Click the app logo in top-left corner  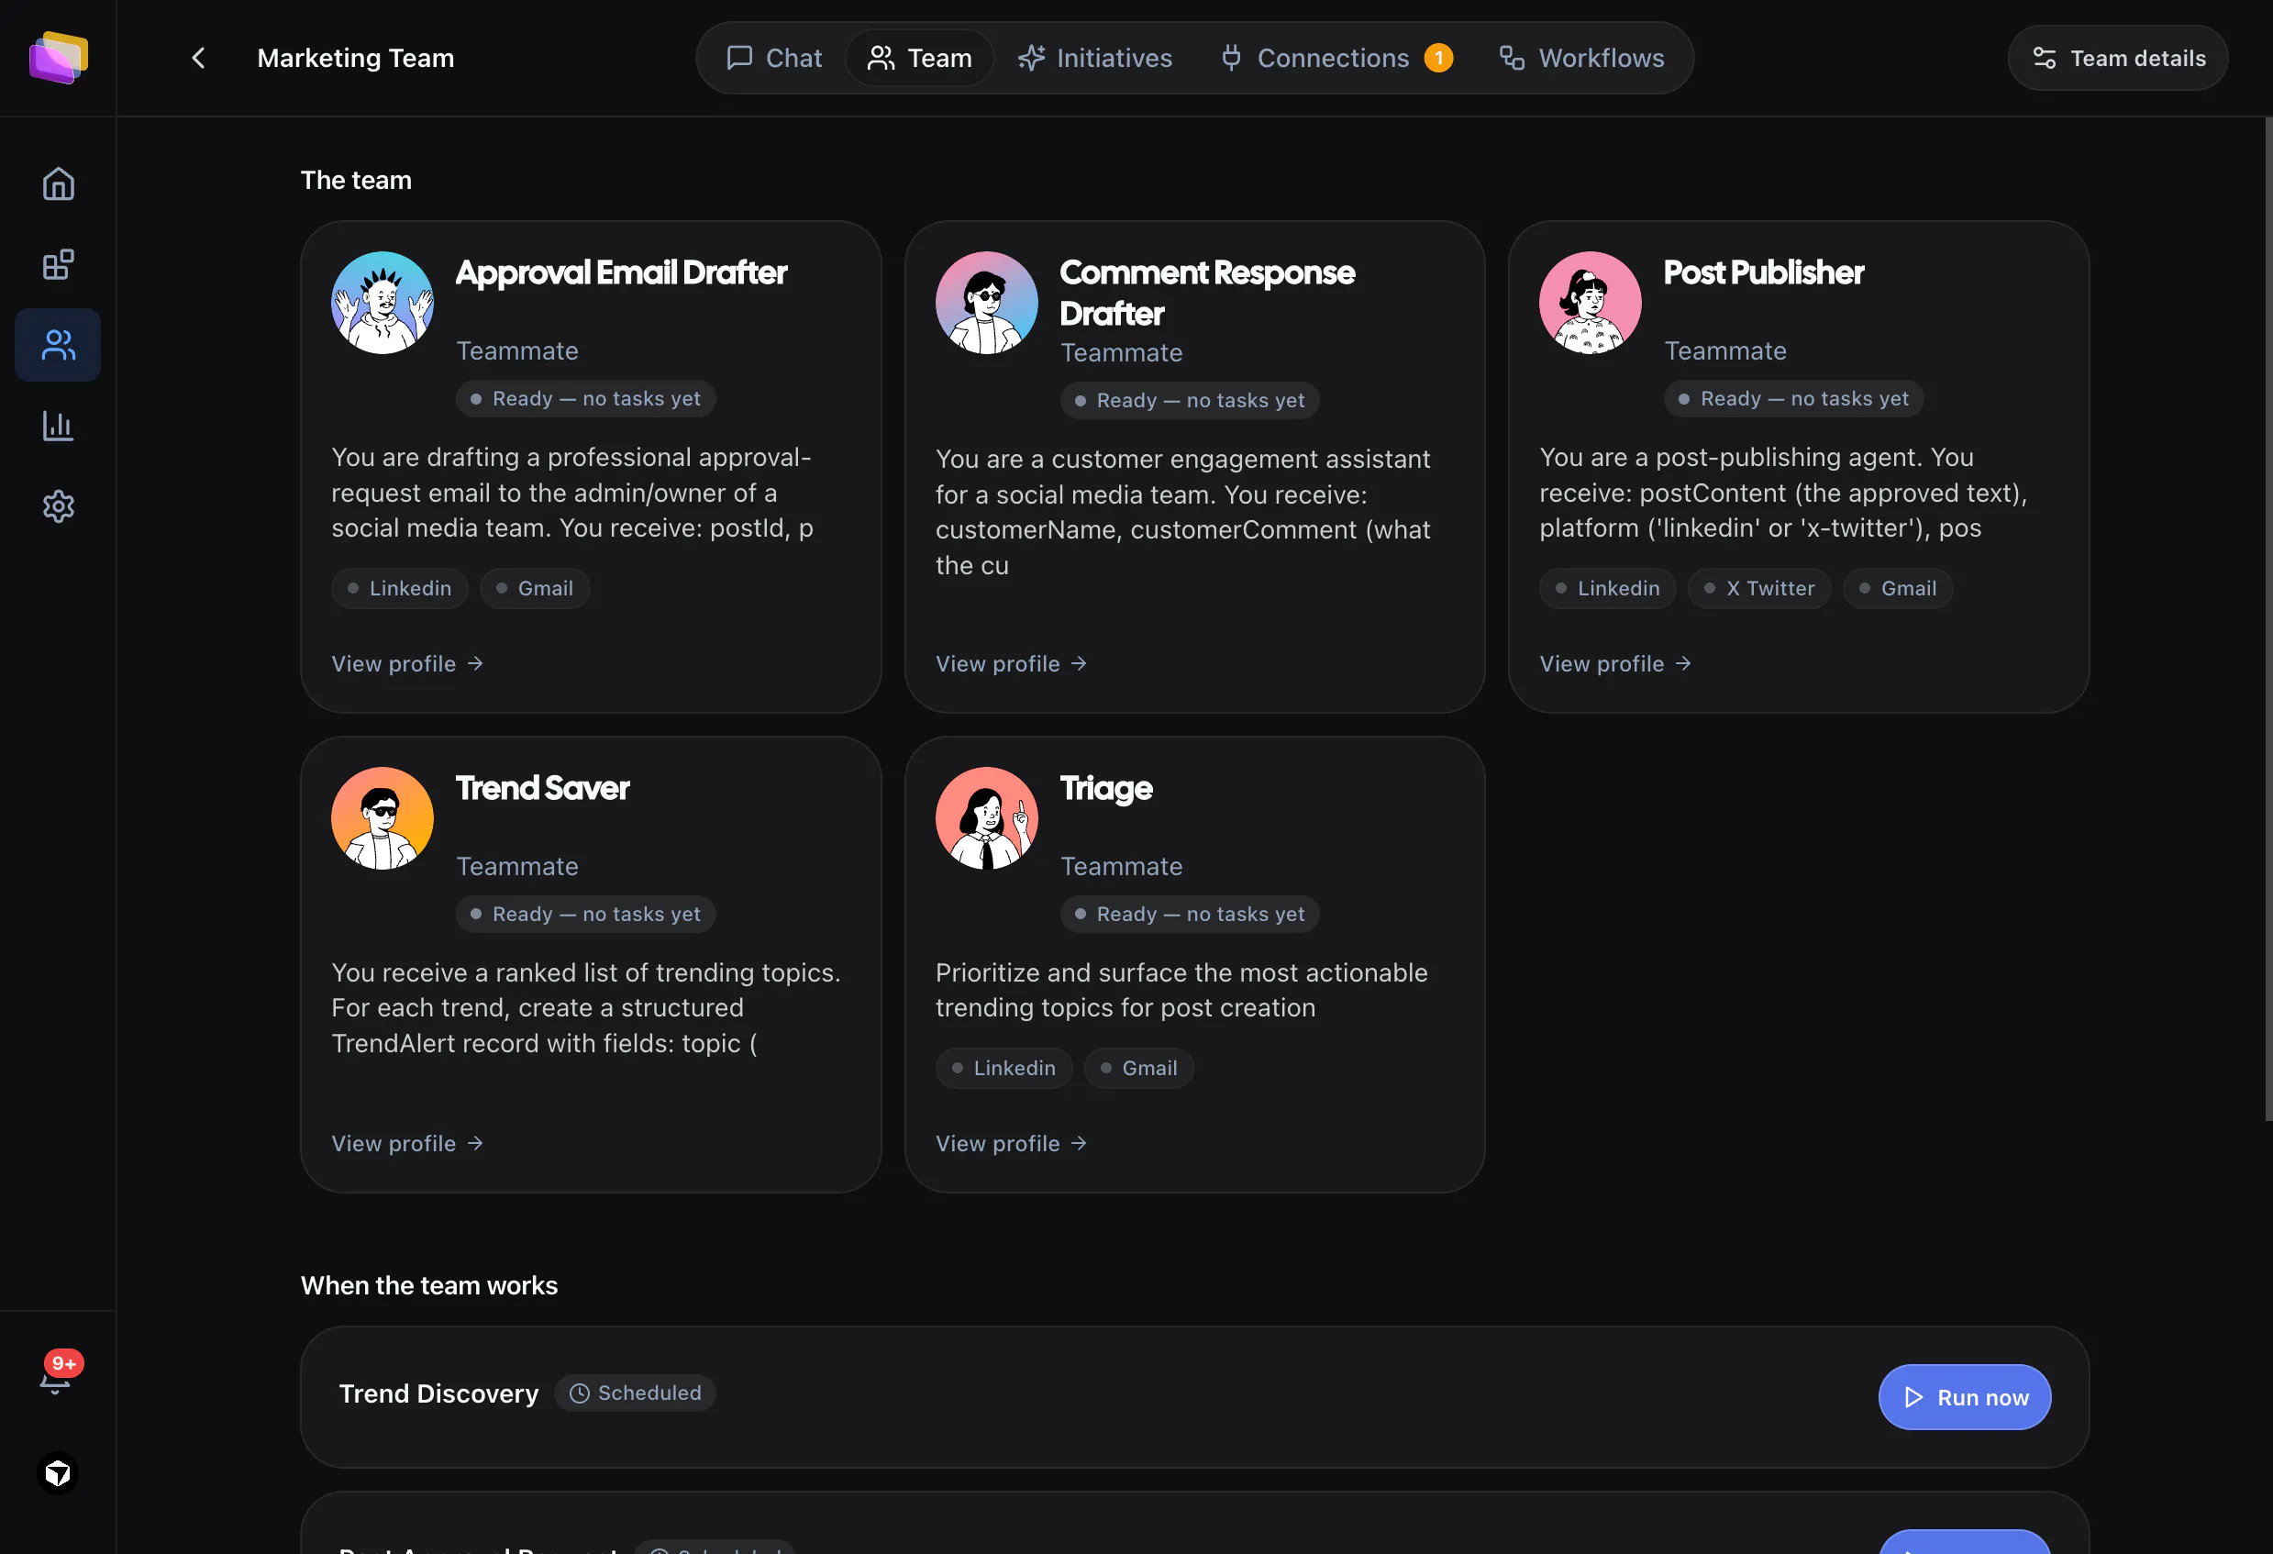(58, 58)
